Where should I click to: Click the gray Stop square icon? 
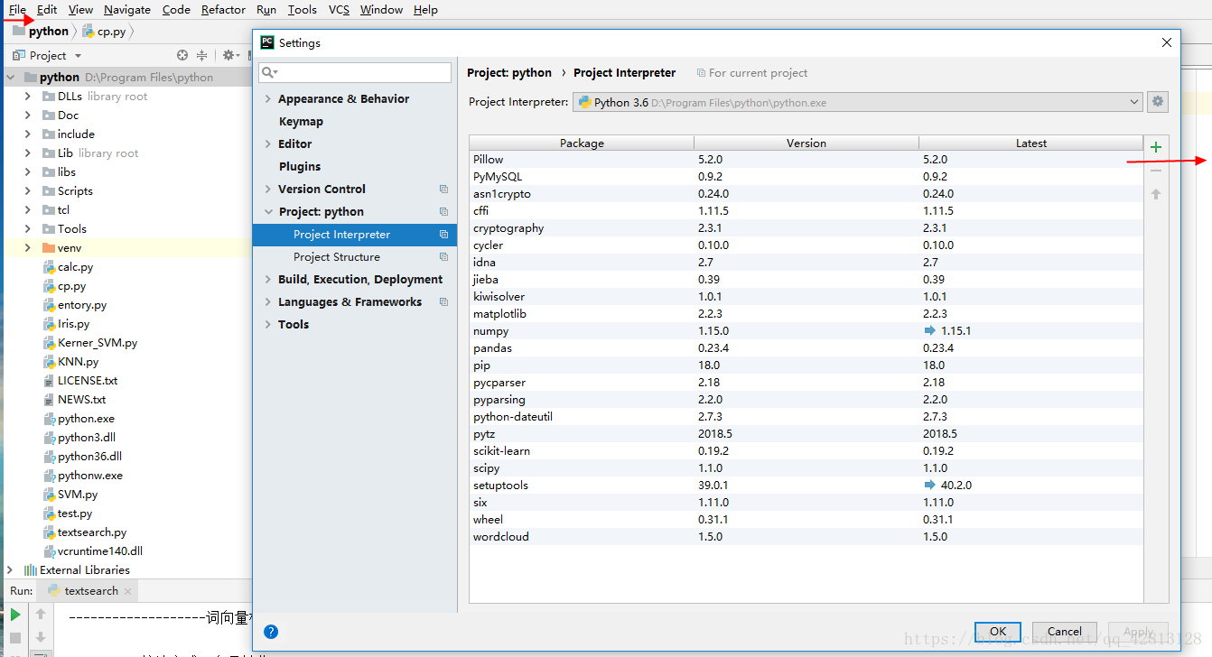click(15, 637)
